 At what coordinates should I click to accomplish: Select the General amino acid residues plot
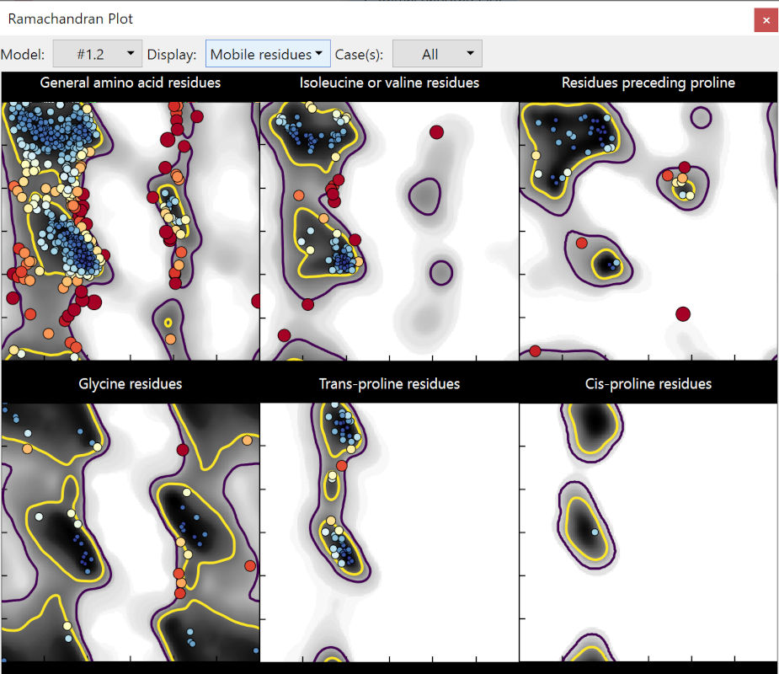coord(131,231)
